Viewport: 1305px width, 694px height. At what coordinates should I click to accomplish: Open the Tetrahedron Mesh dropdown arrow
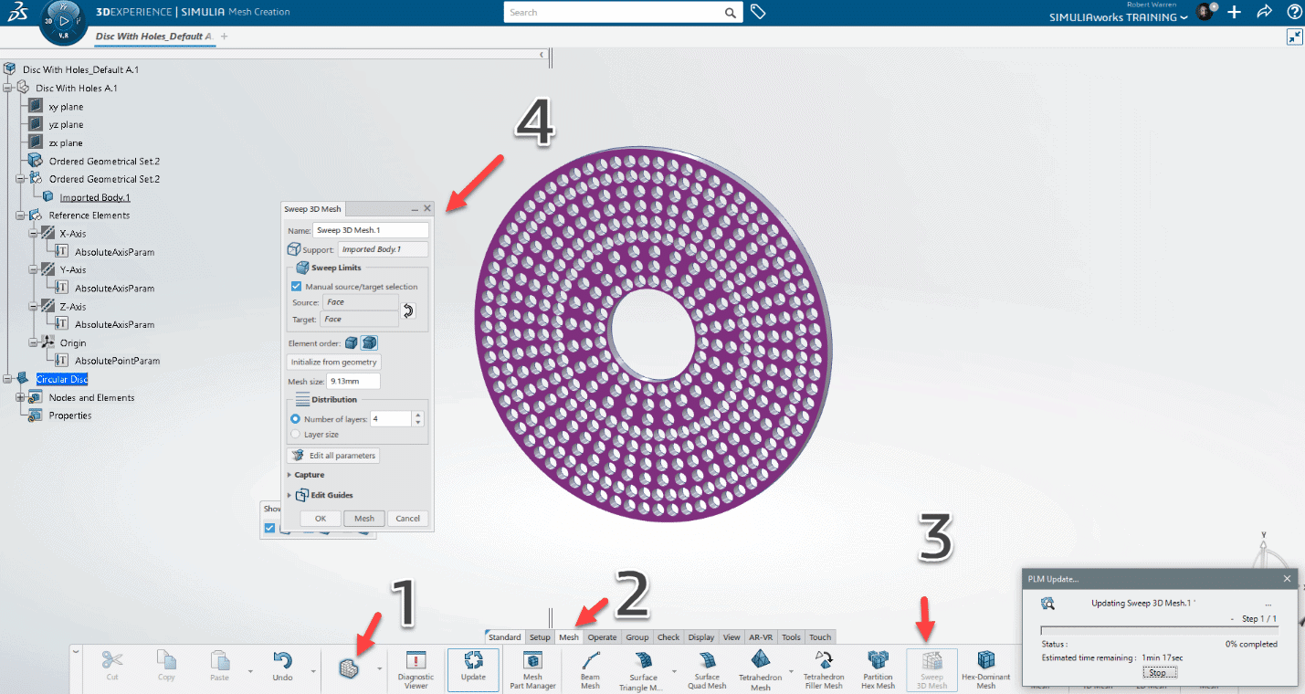pos(793,671)
